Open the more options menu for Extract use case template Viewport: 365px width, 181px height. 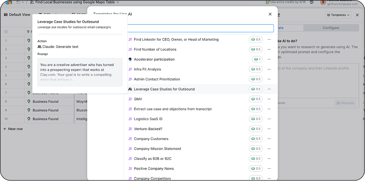coord(269,109)
